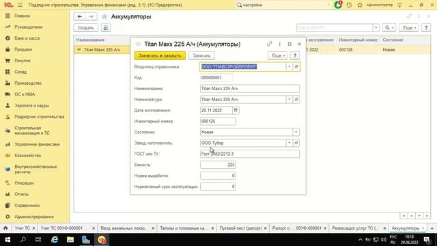Click Записать и закрыть button
The height and width of the screenshot is (246, 437).
(x=160, y=55)
